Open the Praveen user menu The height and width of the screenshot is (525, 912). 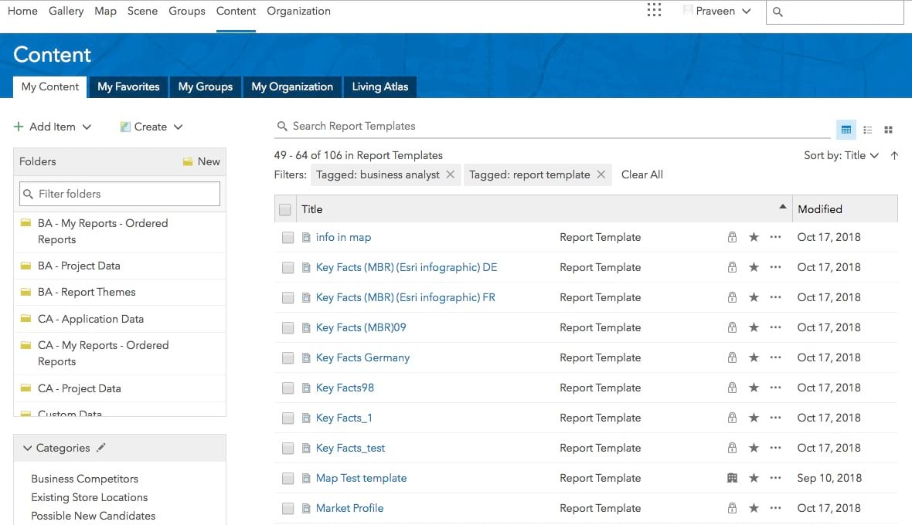pos(717,11)
